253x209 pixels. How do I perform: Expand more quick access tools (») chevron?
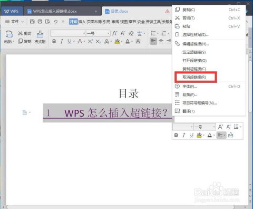pyautogui.click(x=63, y=22)
